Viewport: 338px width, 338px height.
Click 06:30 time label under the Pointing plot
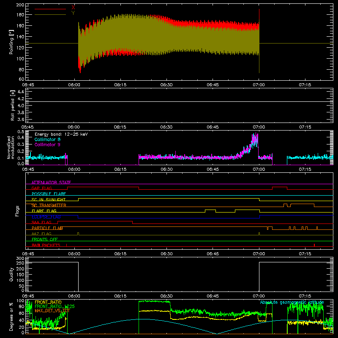pos(166,85)
